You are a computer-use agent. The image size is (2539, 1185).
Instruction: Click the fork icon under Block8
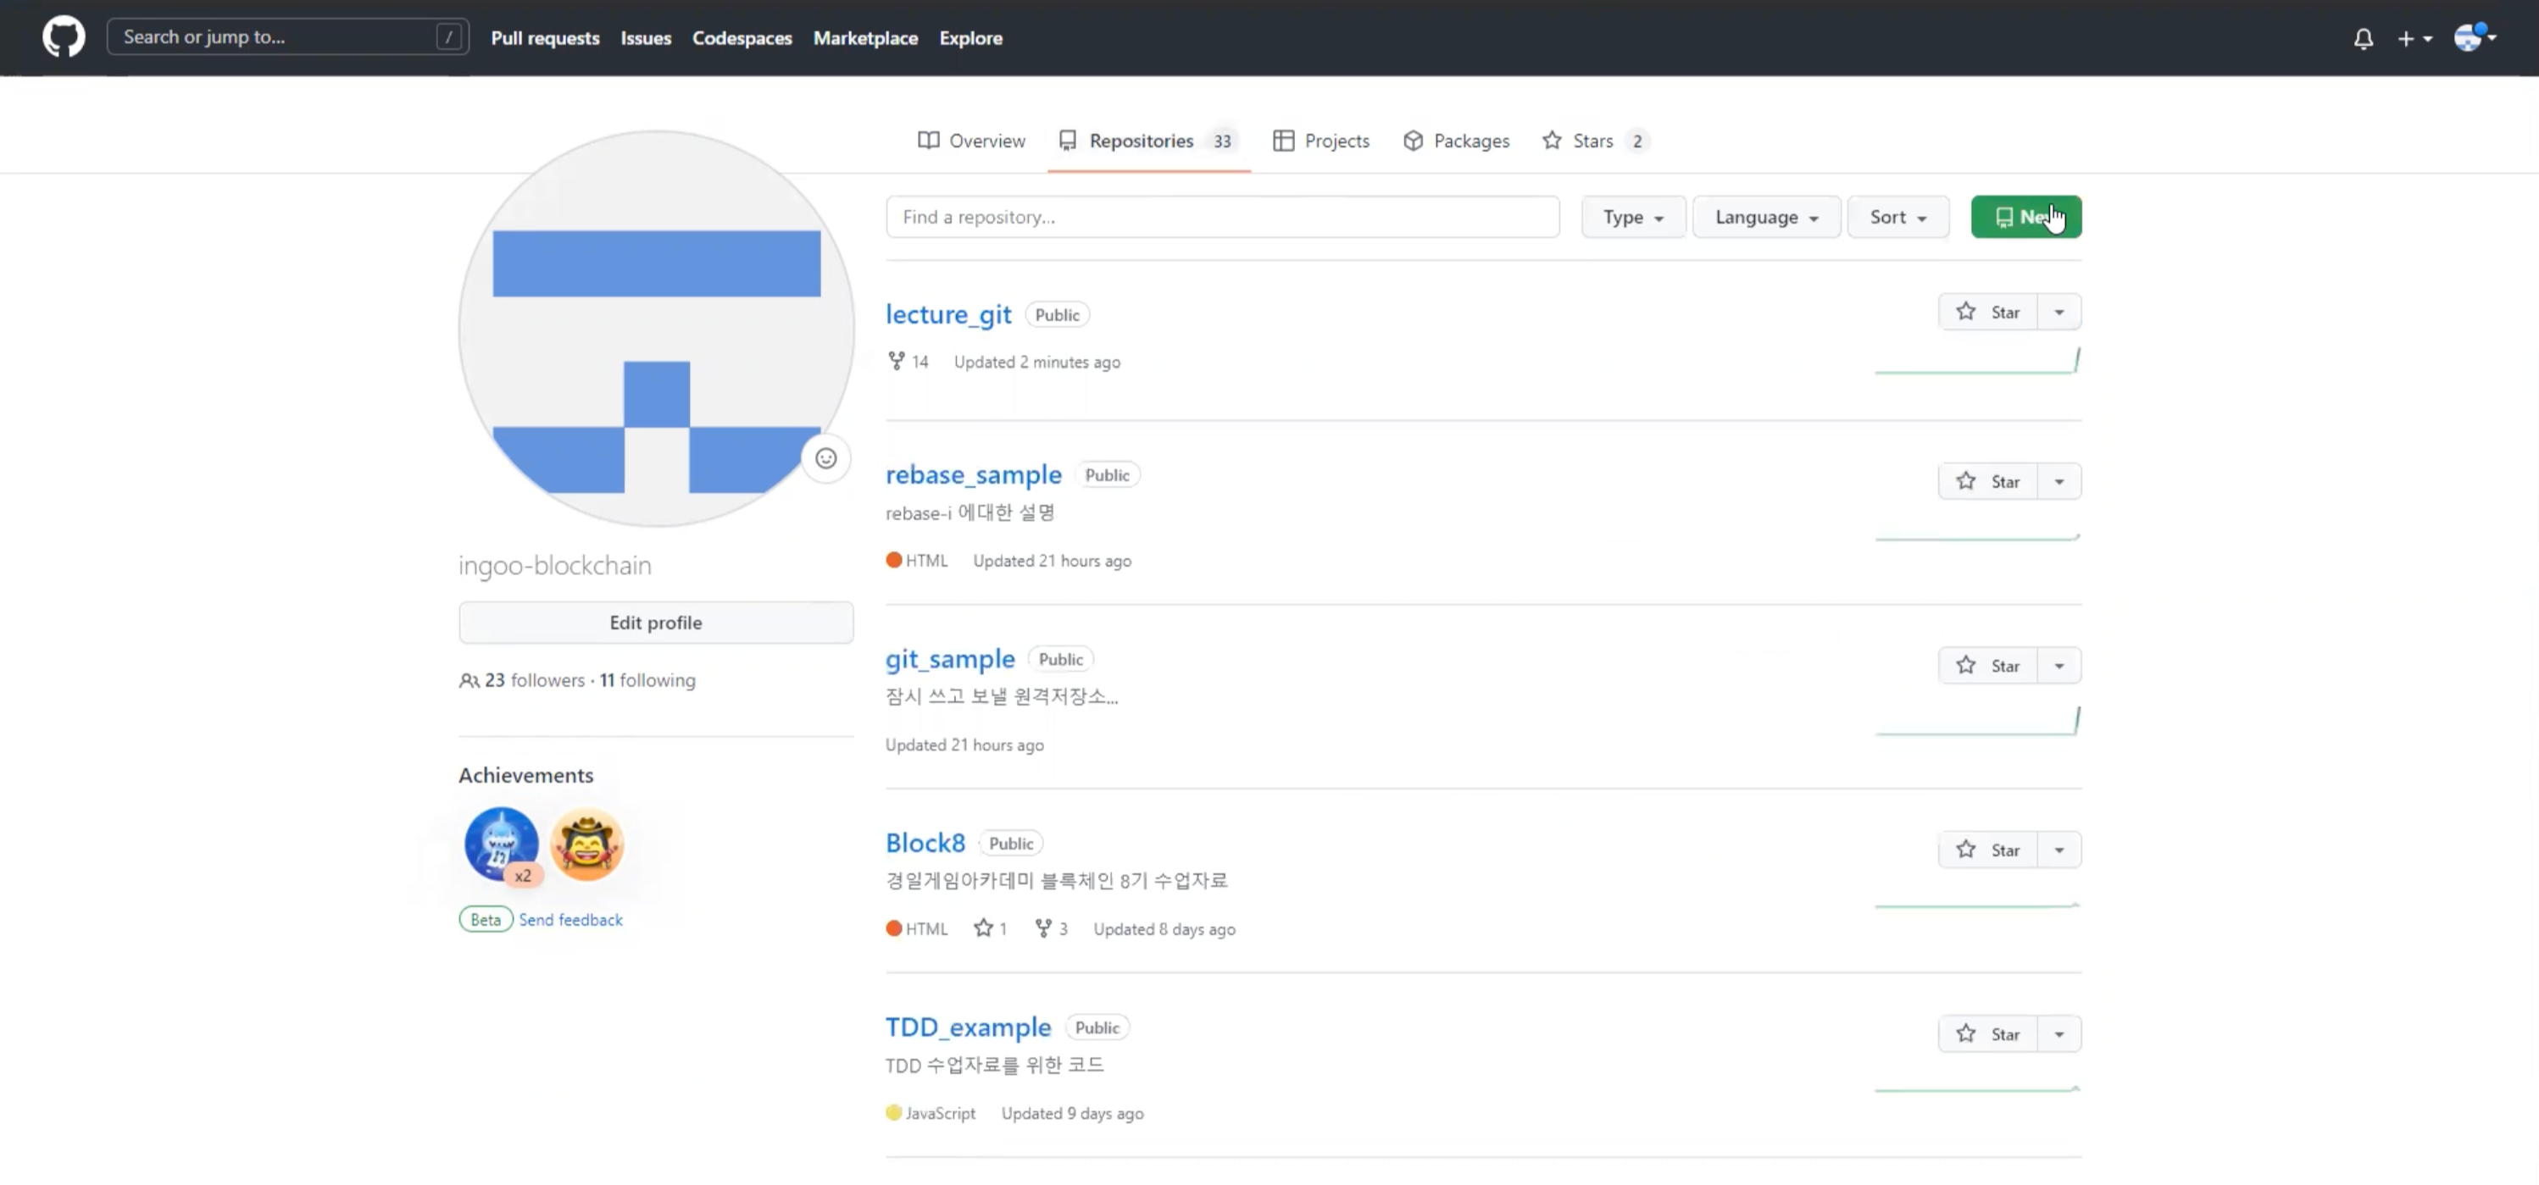point(1042,928)
